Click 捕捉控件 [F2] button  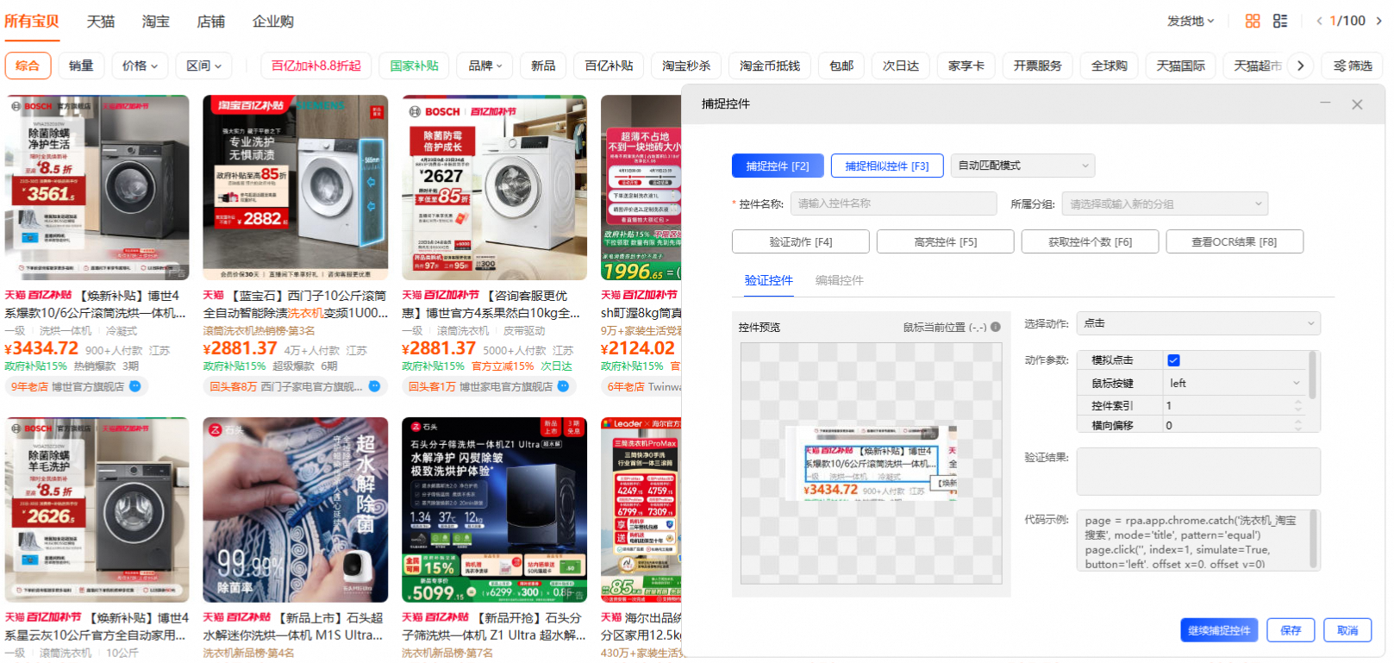point(778,166)
